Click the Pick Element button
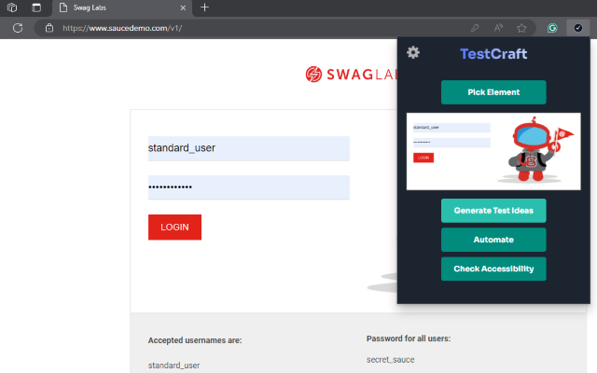The height and width of the screenshot is (373, 597). click(493, 92)
